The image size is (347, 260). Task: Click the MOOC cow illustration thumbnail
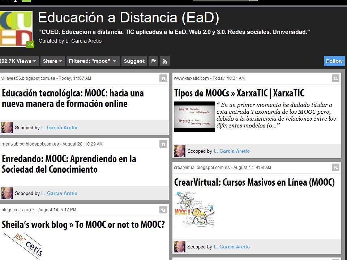(194, 209)
